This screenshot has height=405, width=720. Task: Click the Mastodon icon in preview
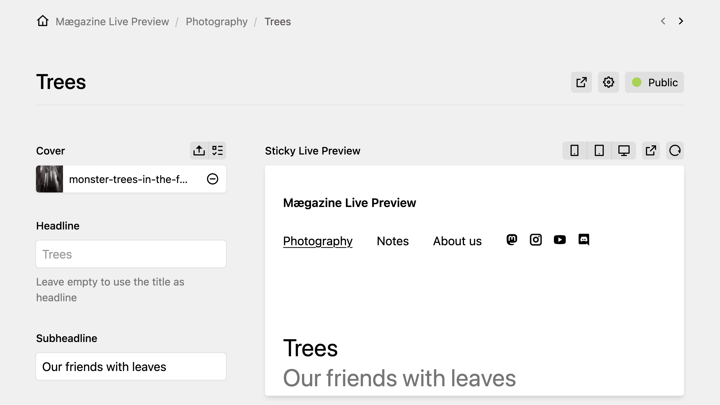click(x=512, y=239)
